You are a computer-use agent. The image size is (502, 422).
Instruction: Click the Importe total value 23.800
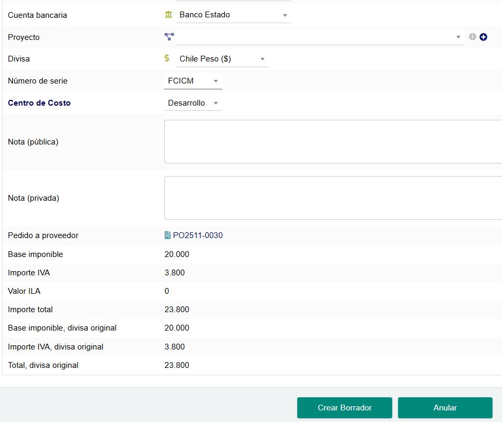click(x=177, y=310)
